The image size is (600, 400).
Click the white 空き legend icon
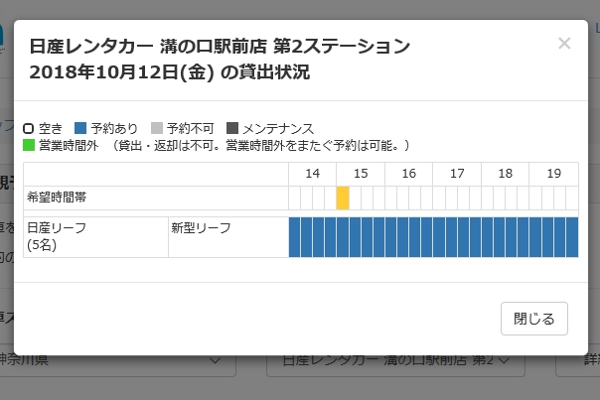(x=29, y=129)
